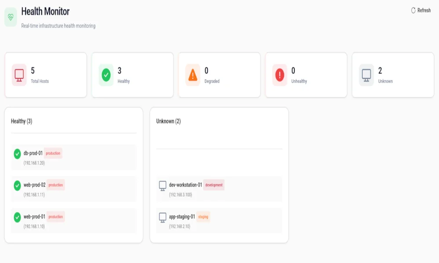Click the orange Degraded warning triangle icon
Screen dimensions: 439x263
[192, 75]
